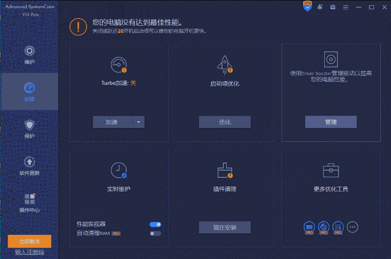This screenshot has width=391, height=259.
Task: Toggle 性能监视器 performance monitor switch
Action: [155, 225]
